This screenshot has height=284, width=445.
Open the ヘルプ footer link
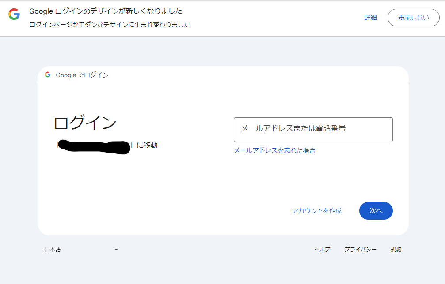[x=322, y=250]
